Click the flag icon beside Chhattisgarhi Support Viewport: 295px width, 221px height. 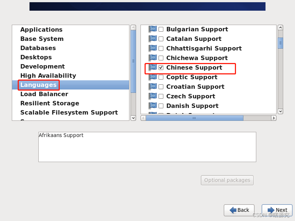pyautogui.click(x=152, y=48)
